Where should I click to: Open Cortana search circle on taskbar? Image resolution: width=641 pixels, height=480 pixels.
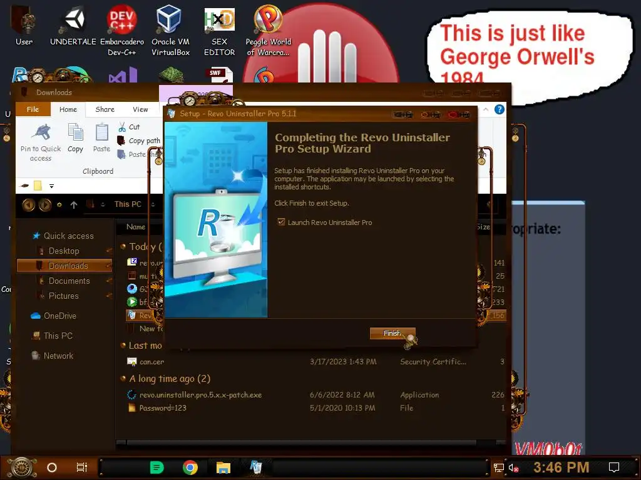(x=52, y=467)
